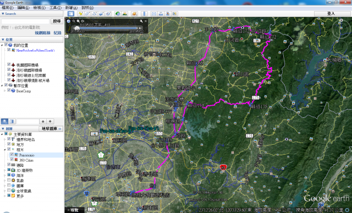Click the Places search magnifier icon
Image resolution: width=352 pixels, height=213 pixels.
point(4,121)
